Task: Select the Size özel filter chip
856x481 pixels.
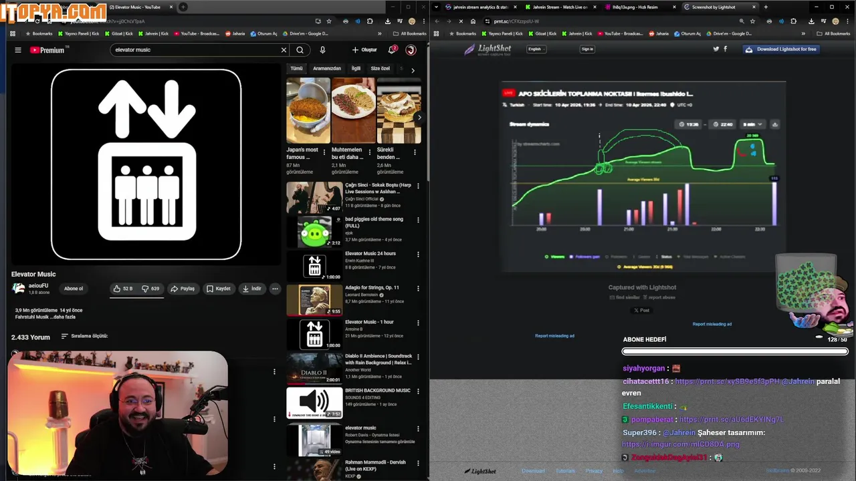Action: (381, 68)
